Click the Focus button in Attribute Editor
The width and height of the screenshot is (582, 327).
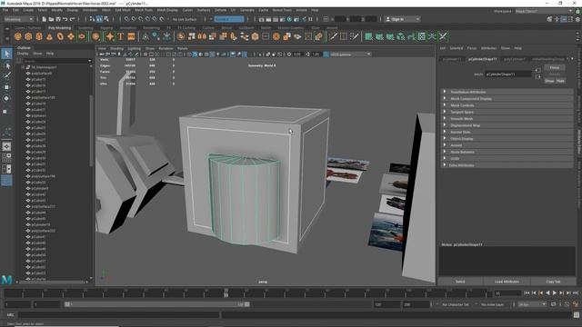555,67
